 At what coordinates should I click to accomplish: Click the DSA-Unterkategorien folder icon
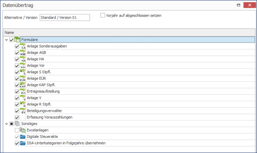click(23, 143)
